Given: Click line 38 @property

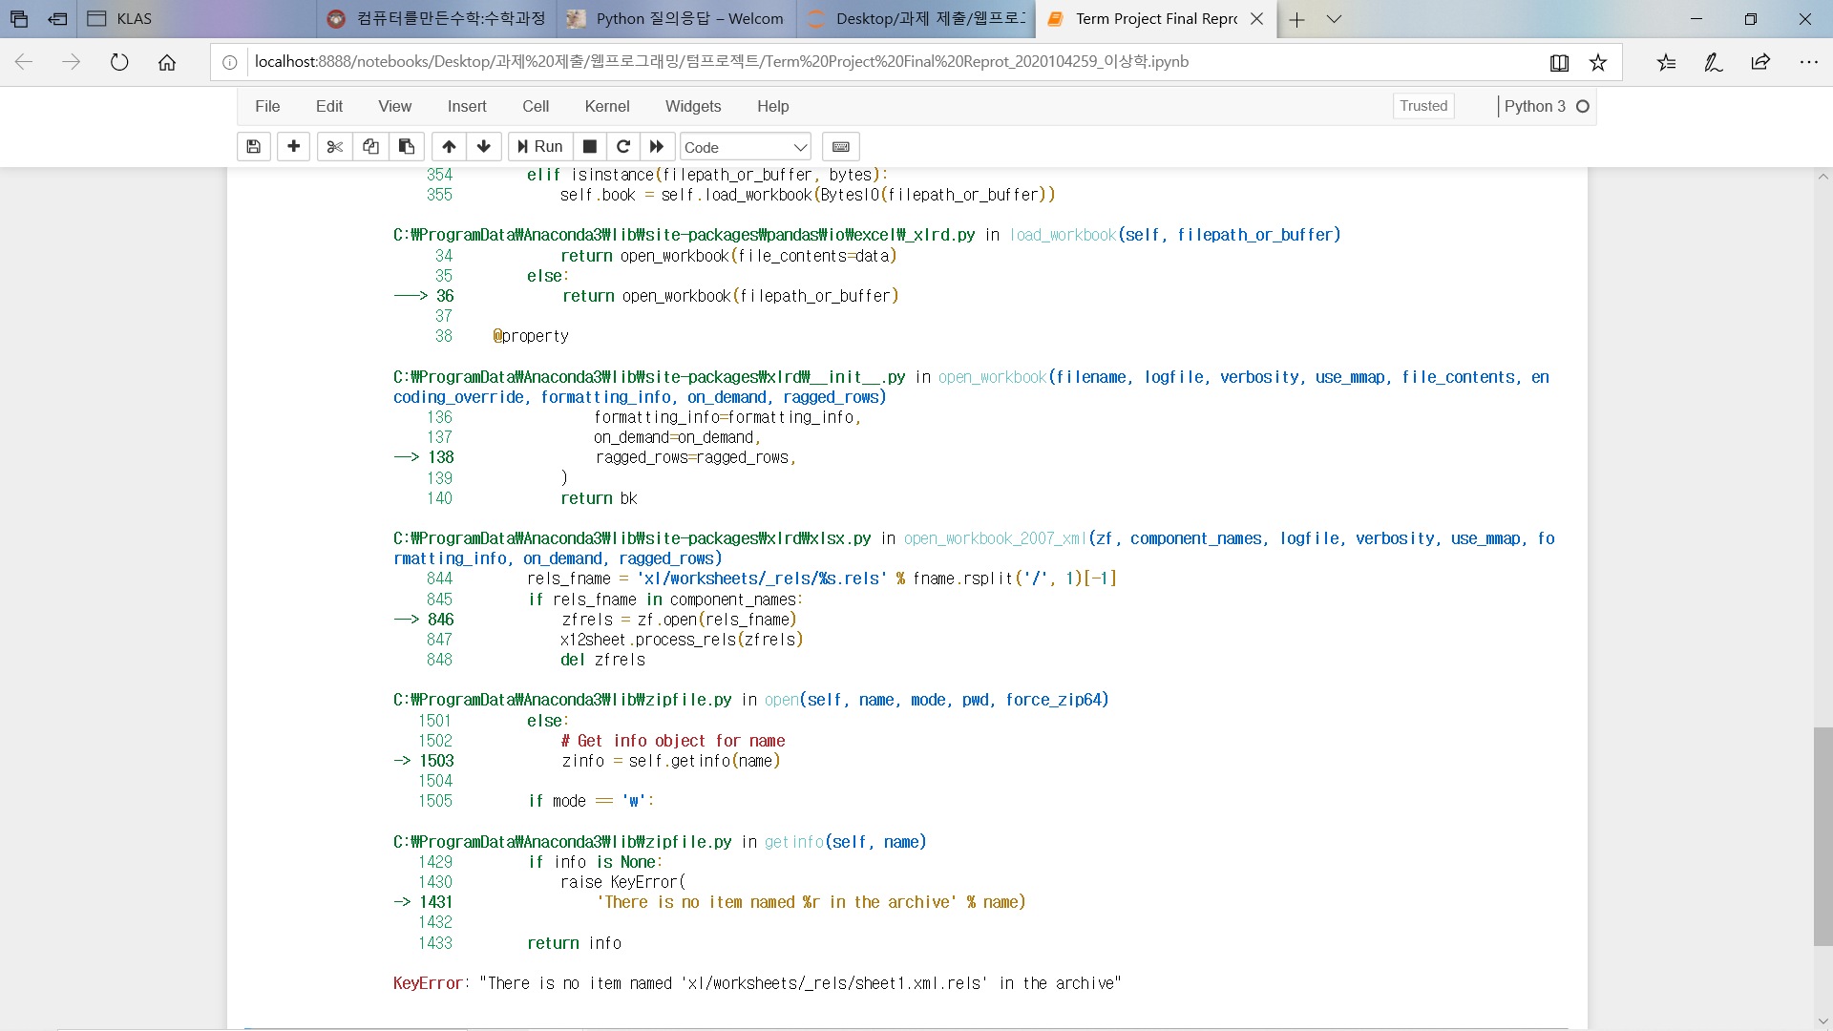Looking at the screenshot, I should point(531,336).
